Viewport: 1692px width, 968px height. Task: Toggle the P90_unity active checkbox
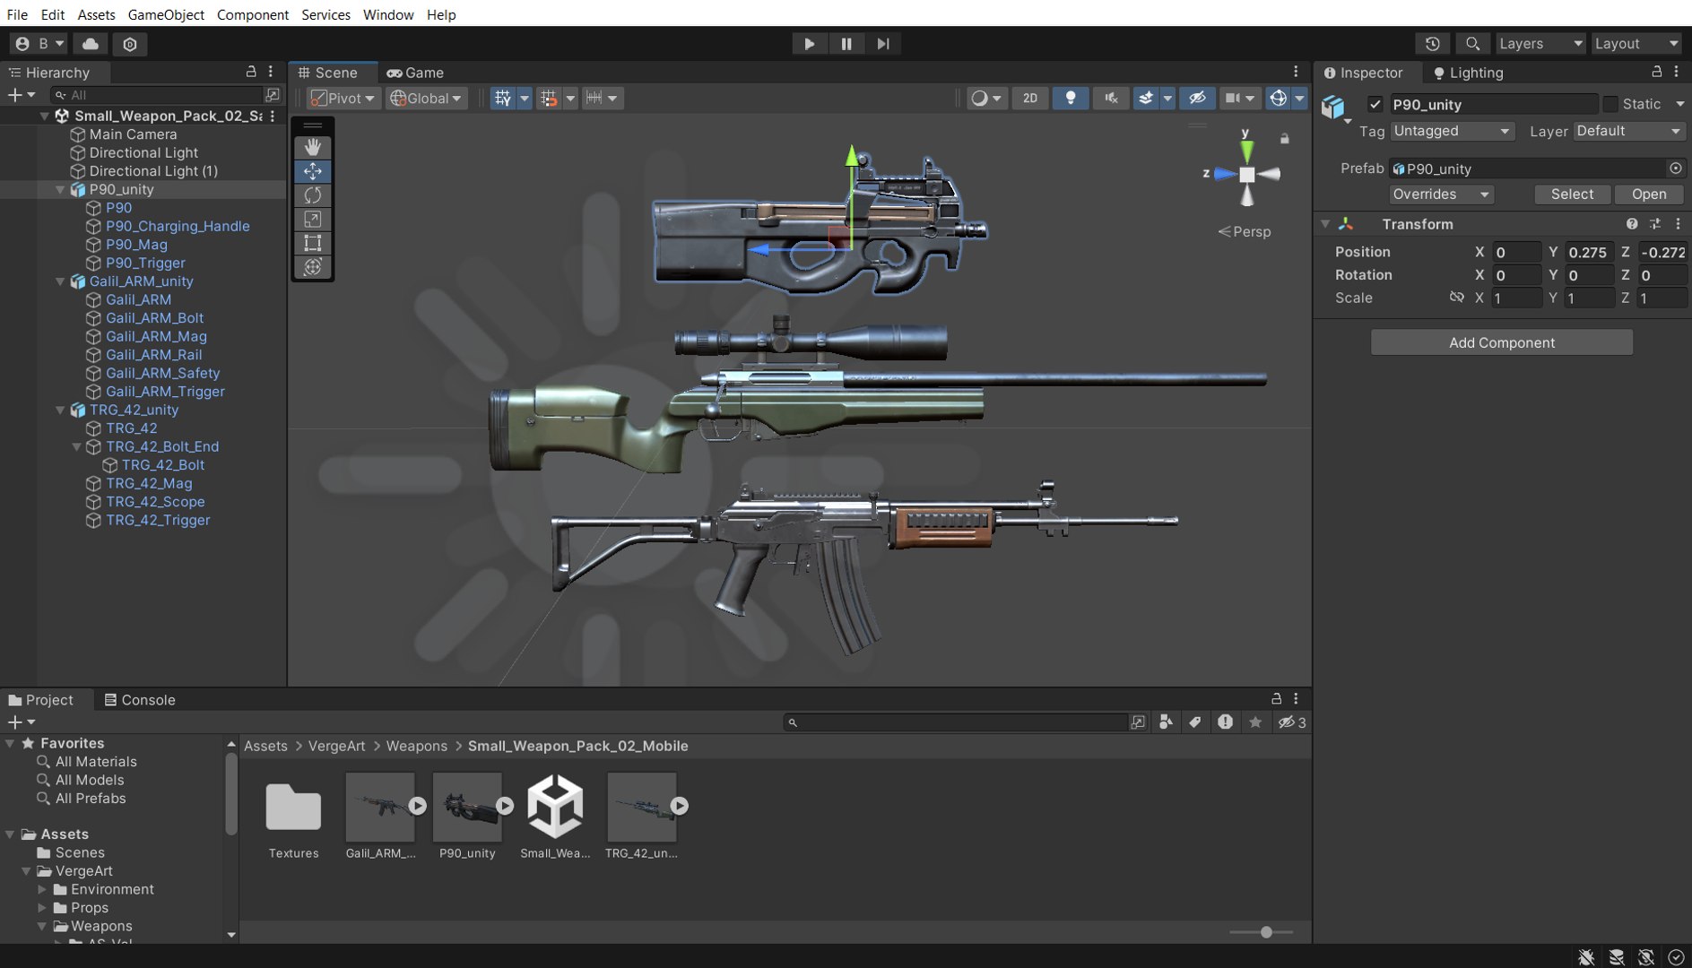click(x=1375, y=104)
